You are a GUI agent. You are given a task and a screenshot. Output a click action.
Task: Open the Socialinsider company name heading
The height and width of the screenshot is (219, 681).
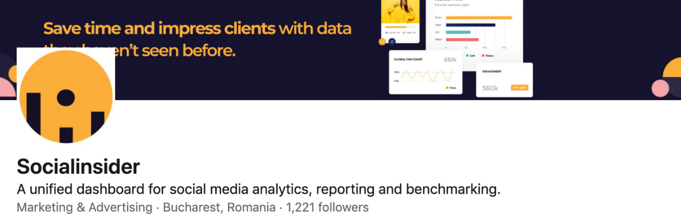79,166
